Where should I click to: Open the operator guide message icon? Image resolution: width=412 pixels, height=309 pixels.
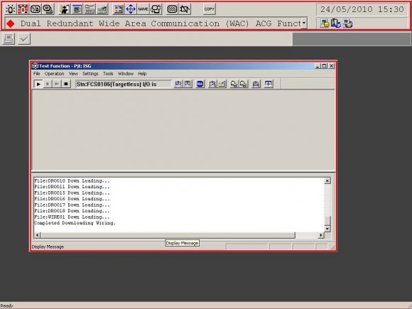(36, 9)
